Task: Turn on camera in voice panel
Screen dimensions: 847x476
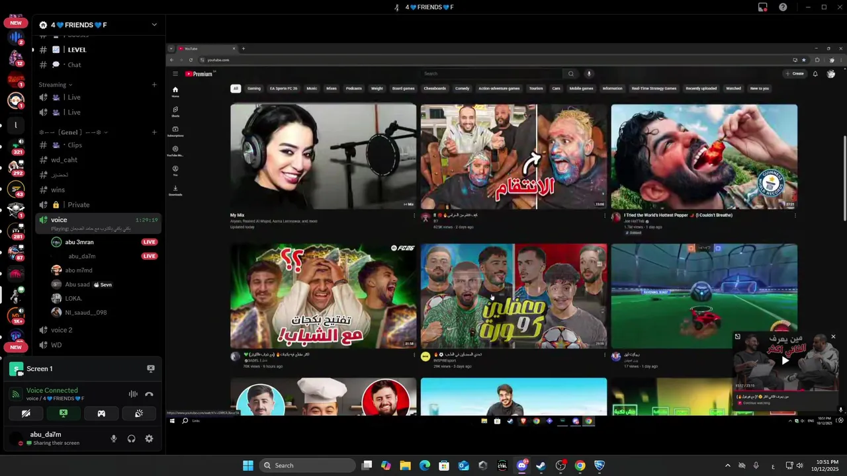Action: coord(26,413)
